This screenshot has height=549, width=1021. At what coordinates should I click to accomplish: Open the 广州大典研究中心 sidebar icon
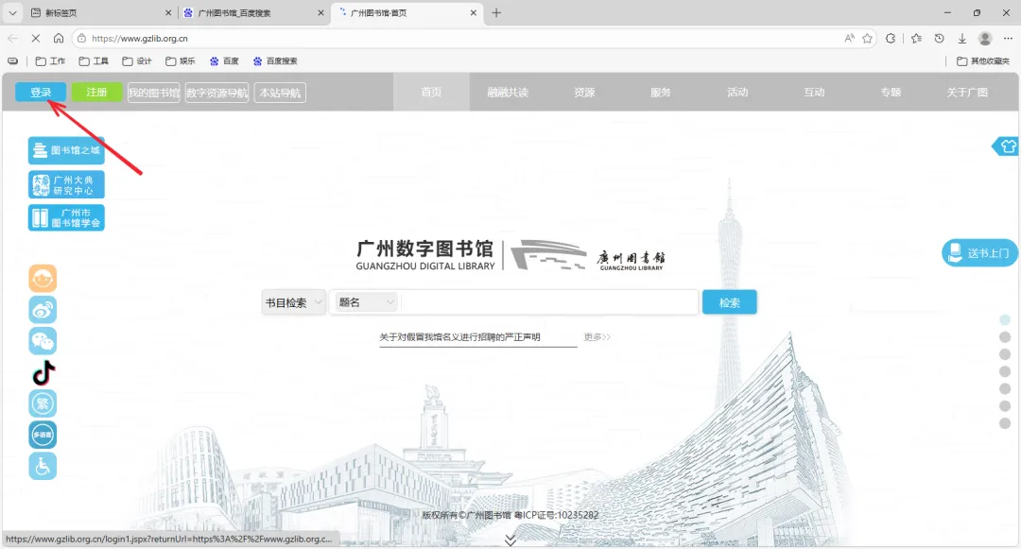[66, 185]
